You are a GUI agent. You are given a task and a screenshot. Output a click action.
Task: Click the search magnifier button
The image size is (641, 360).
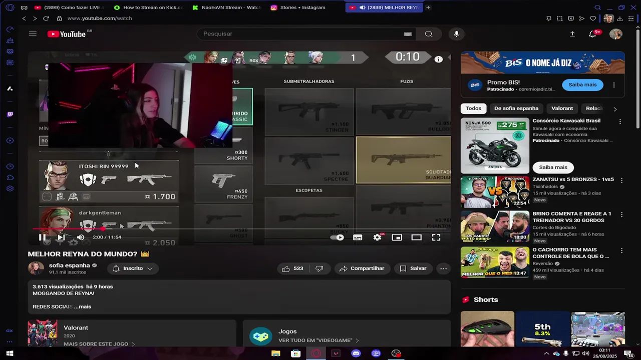(429, 34)
